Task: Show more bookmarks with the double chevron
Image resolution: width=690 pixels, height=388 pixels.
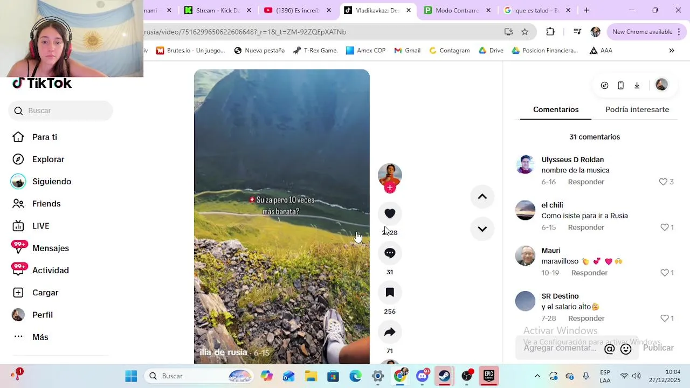Action: [672, 51]
